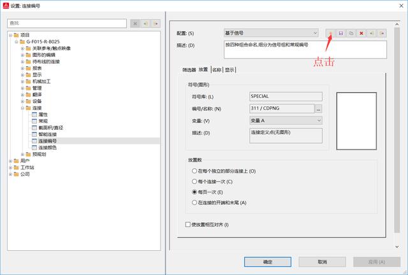The width and height of the screenshot is (408, 275).
Task: Click the 报表 folder icon
Action: (28, 68)
